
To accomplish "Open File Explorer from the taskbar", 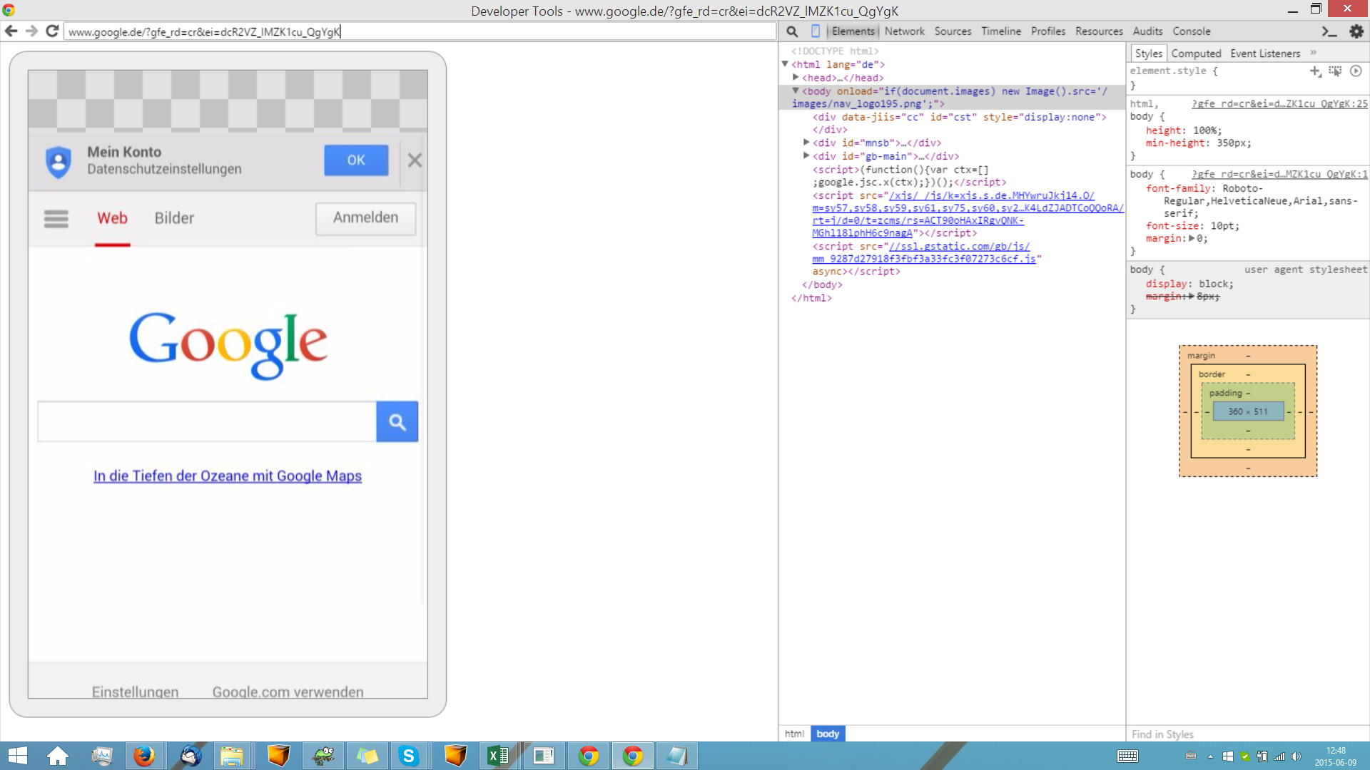I will click(232, 756).
